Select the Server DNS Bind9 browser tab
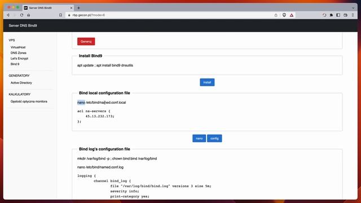This screenshot has height=203, width=361. [x=48, y=8]
